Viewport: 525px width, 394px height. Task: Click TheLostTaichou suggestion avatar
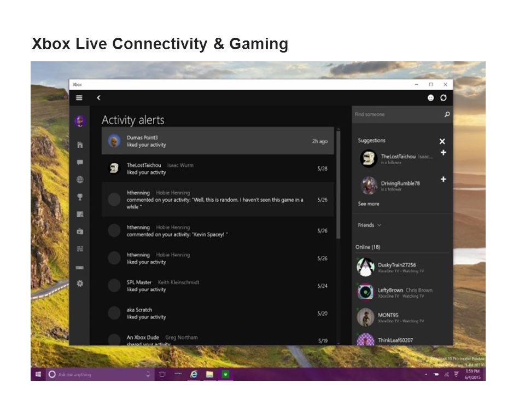[369, 159]
